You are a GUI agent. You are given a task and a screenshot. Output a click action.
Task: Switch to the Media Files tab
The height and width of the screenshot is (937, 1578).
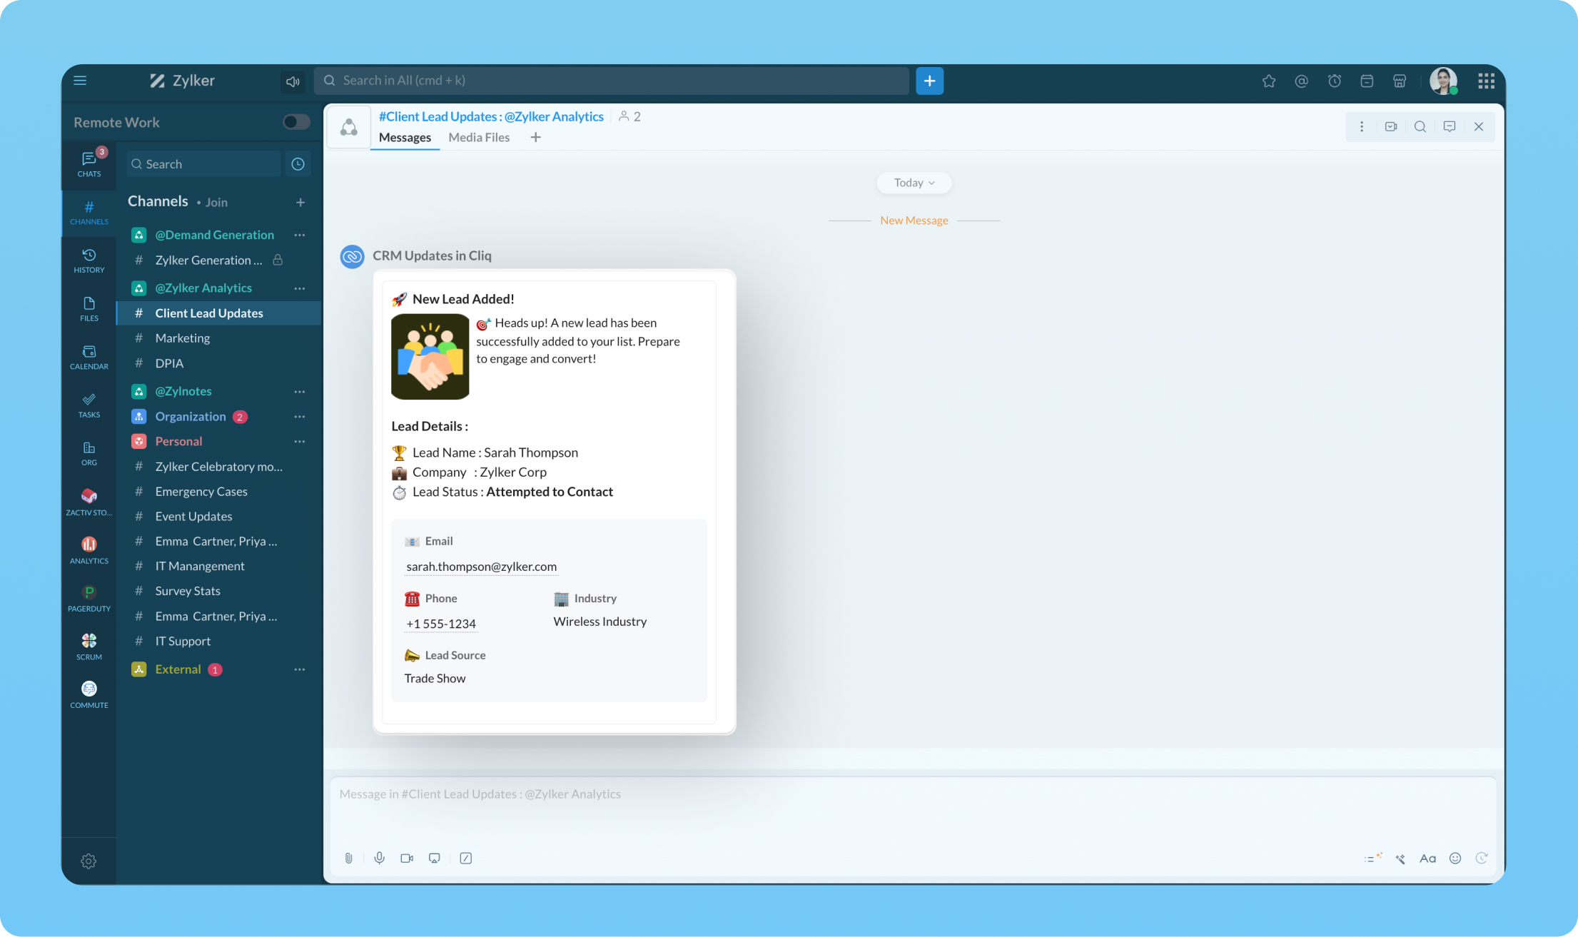(x=478, y=137)
